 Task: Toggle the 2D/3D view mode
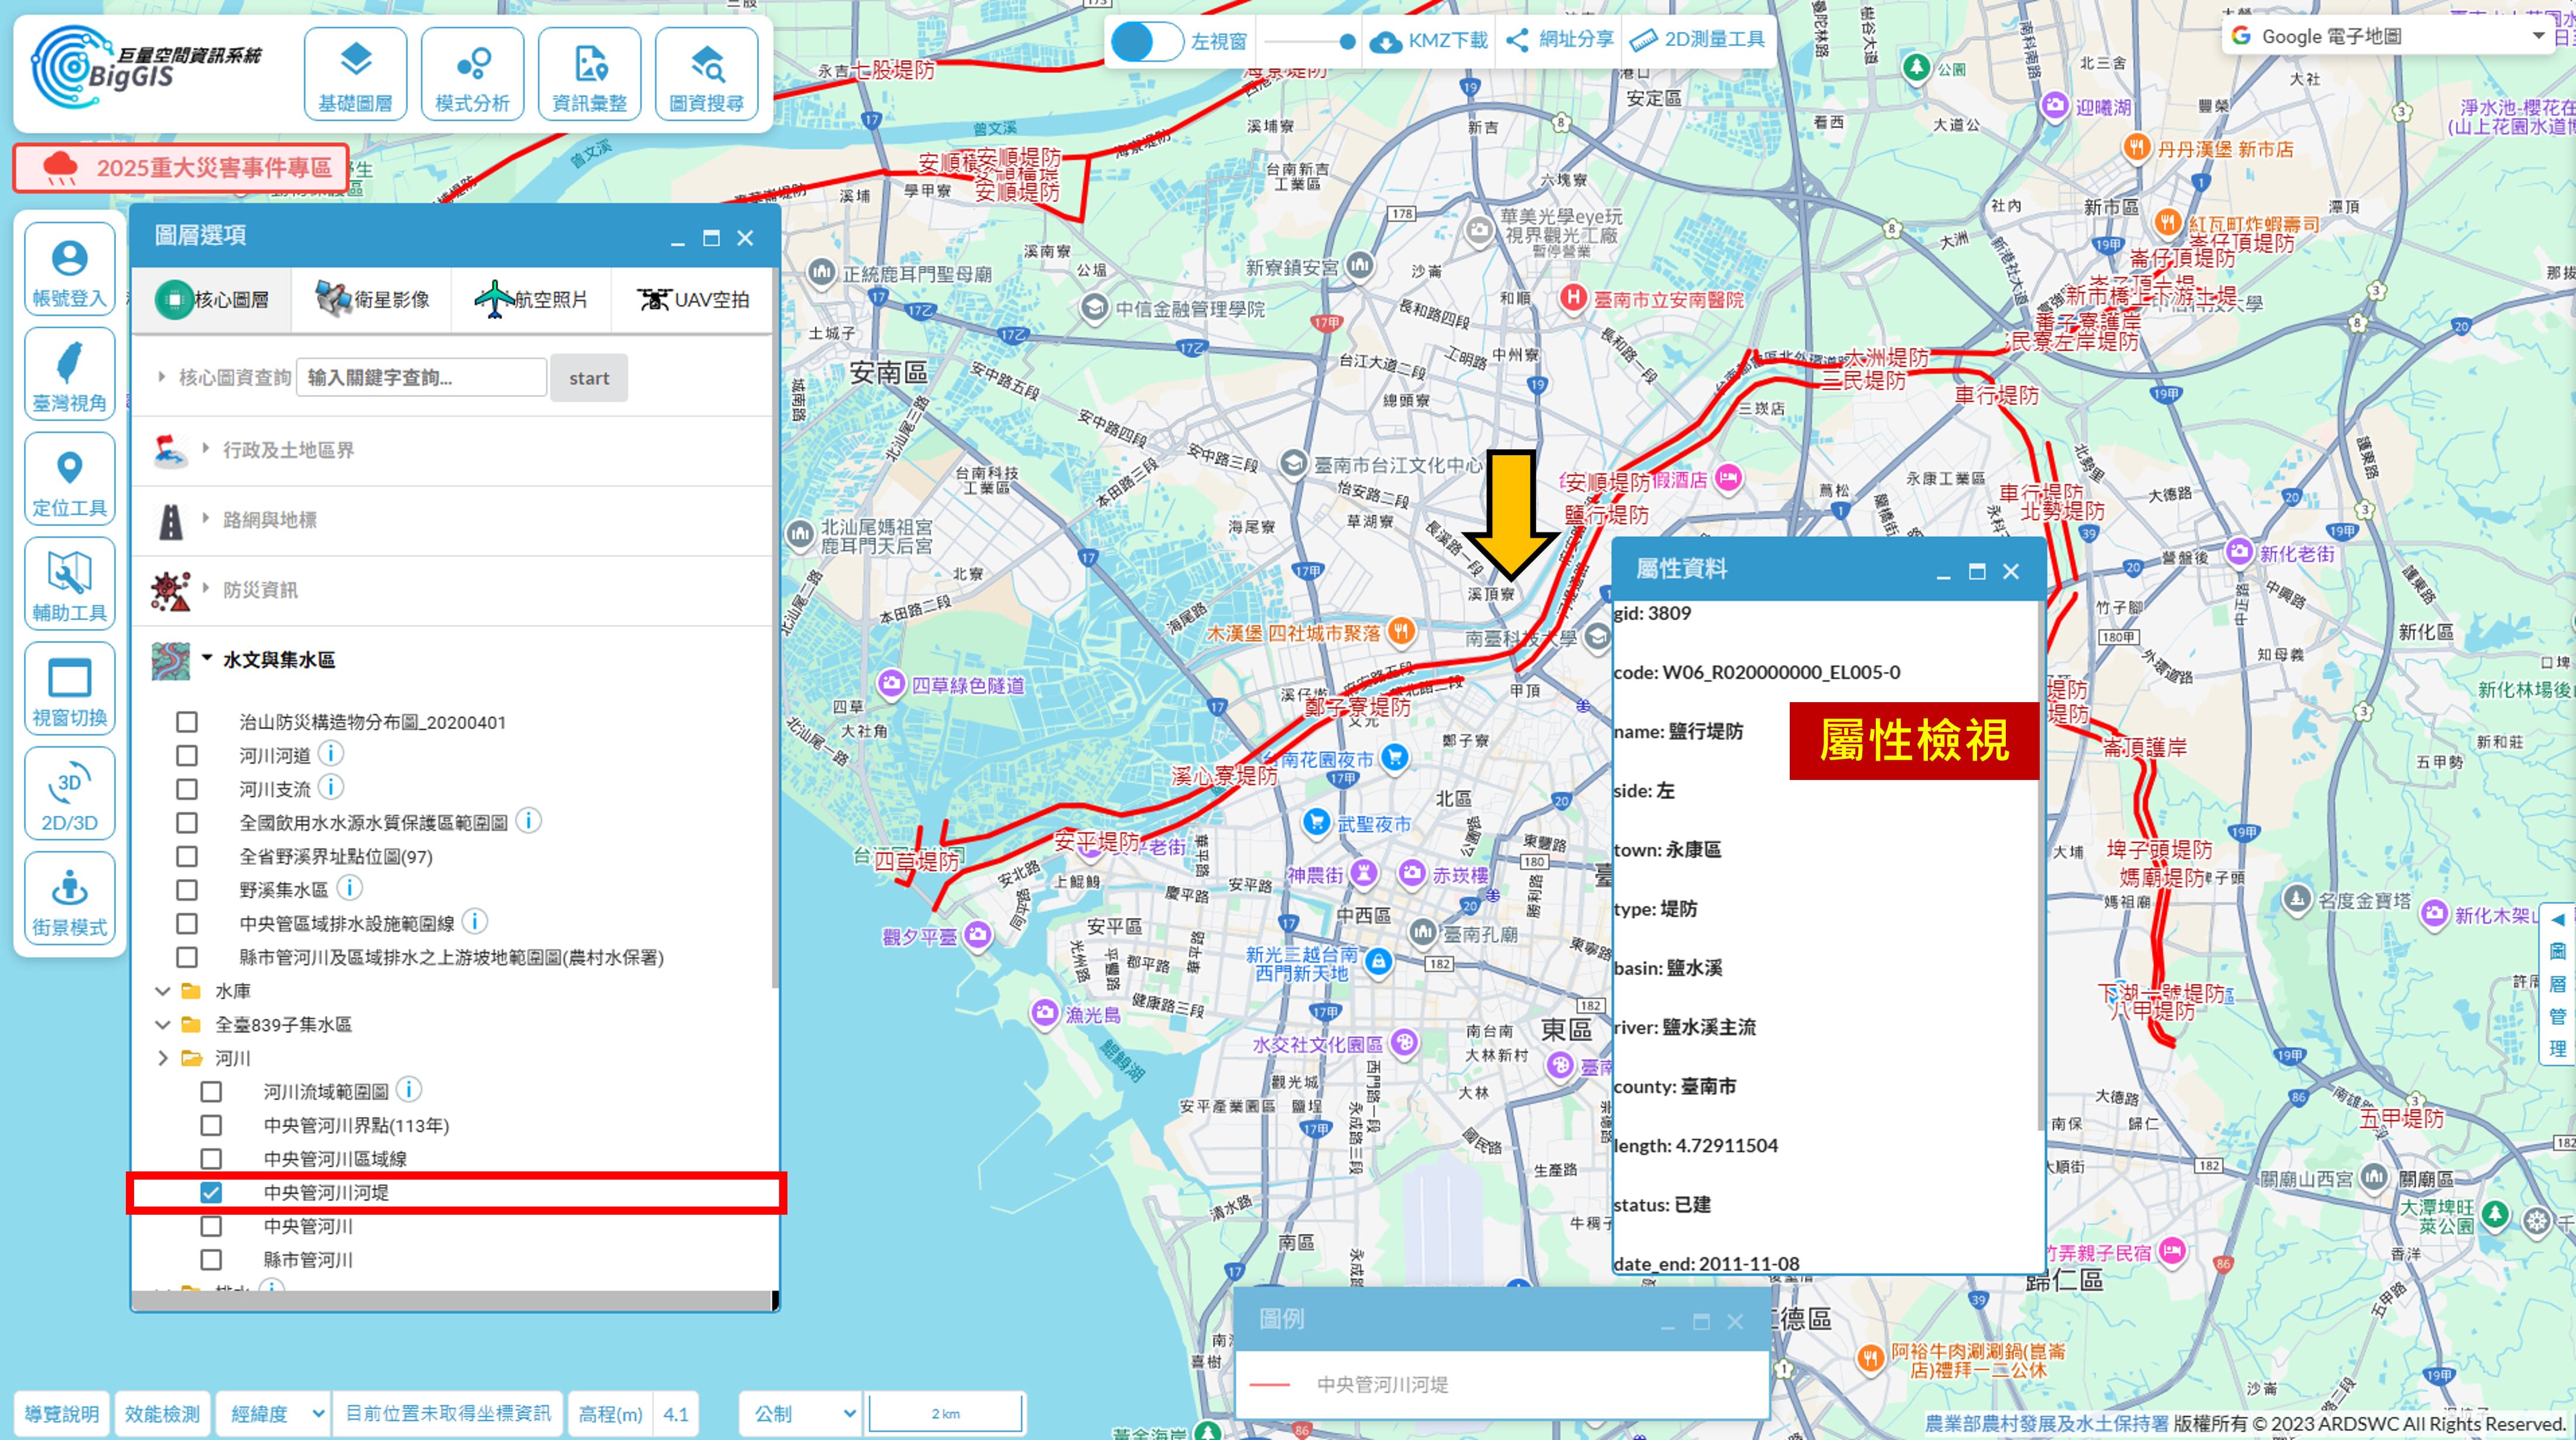click(69, 795)
